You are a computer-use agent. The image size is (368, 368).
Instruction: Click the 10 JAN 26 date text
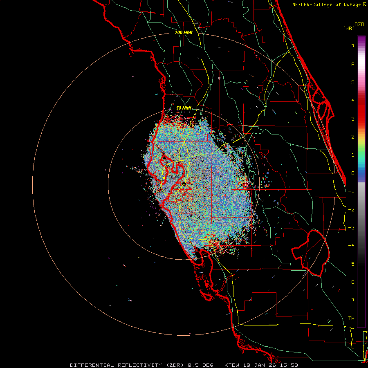pyautogui.click(x=260, y=365)
